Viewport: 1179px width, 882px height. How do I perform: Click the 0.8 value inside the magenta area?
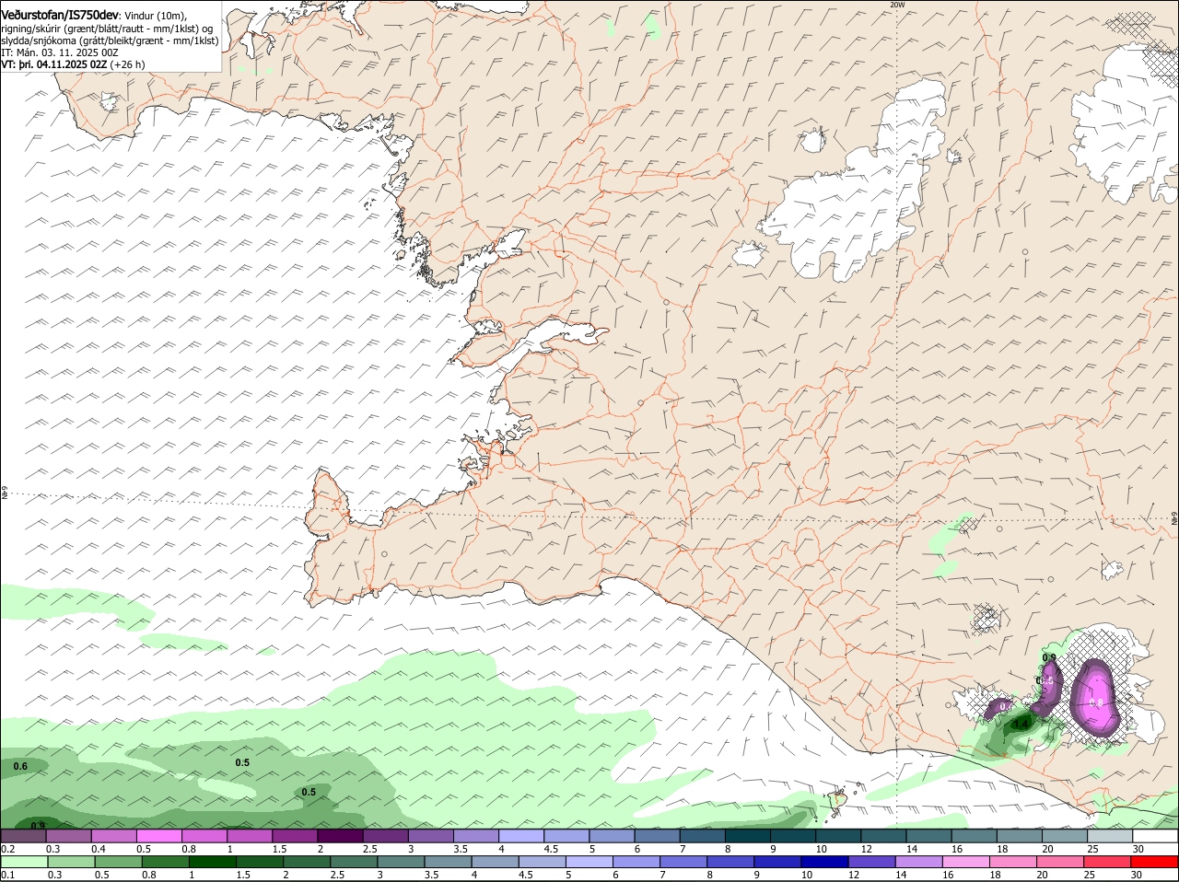[1096, 702]
